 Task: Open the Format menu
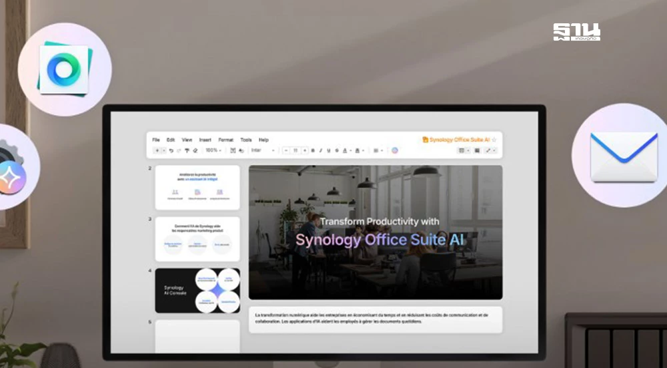click(x=226, y=140)
